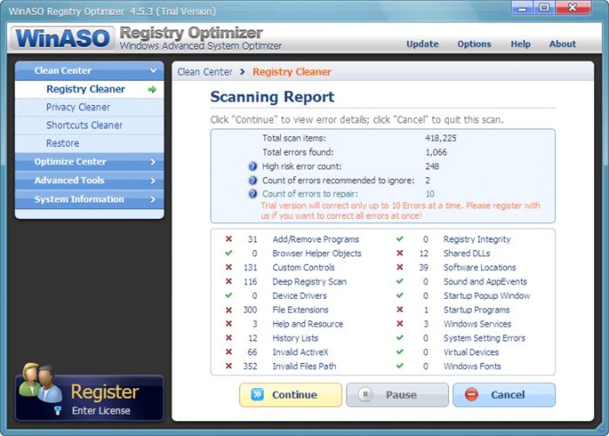This screenshot has width=609, height=436.
Task: Click the green check next to Device Drivers
Action: 229,295
